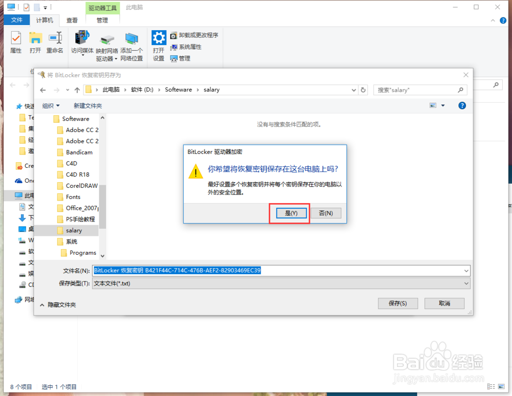Click the folder tree scroll down arrow
This screenshot has height=396, width=512.
click(102, 256)
